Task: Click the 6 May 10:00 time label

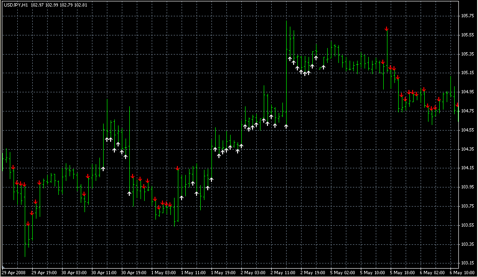Action: [462, 273]
